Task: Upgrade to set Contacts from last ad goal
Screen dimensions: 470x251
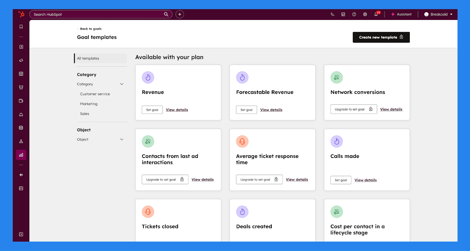Action: [165, 179]
